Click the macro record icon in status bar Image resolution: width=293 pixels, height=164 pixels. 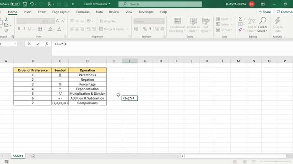click(6, 162)
